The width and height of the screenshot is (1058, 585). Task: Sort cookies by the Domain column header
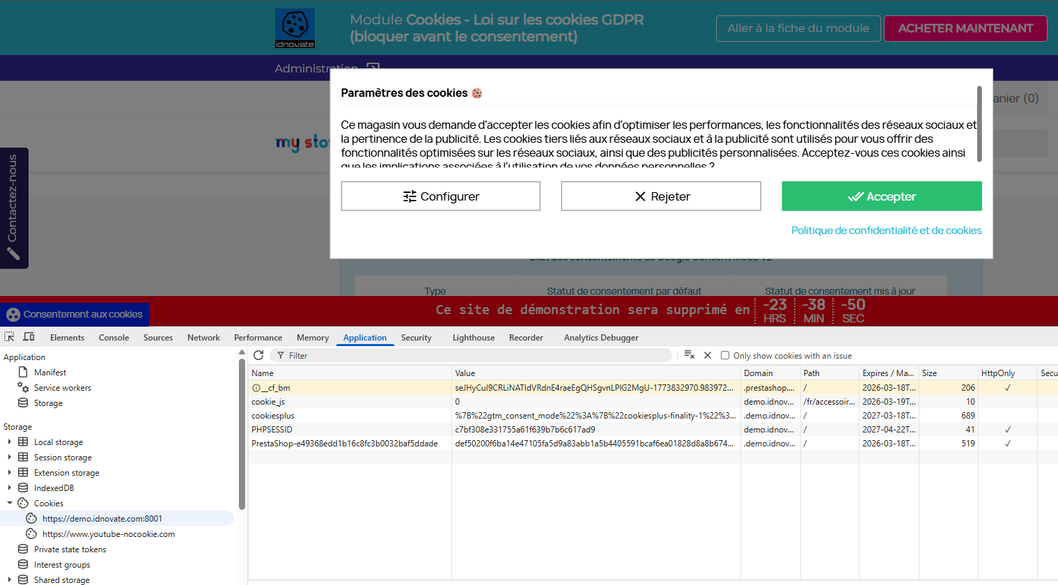click(770, 373)
